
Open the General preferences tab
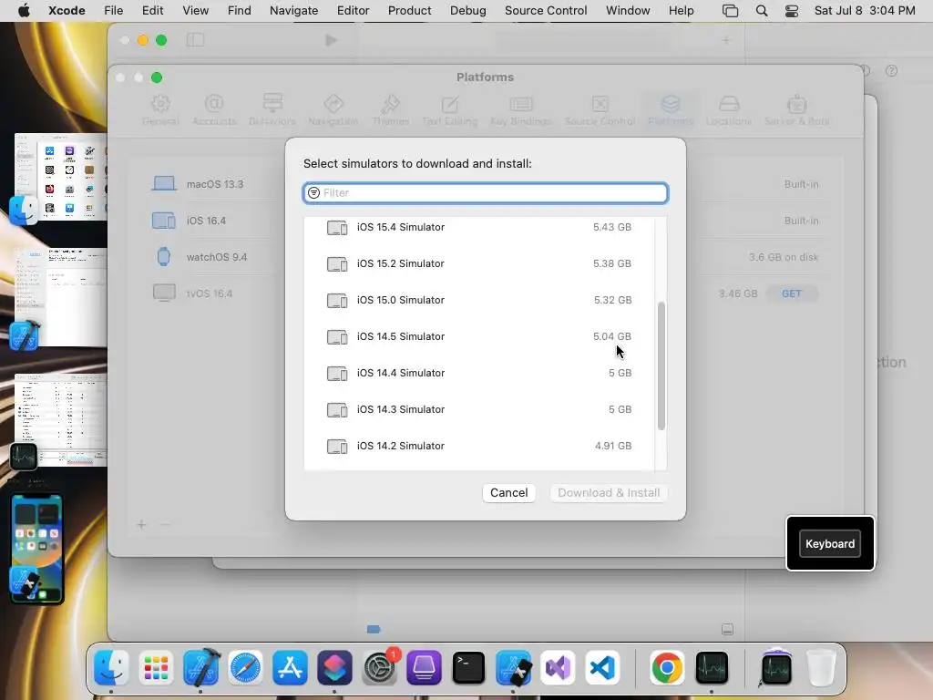[160, 110]
